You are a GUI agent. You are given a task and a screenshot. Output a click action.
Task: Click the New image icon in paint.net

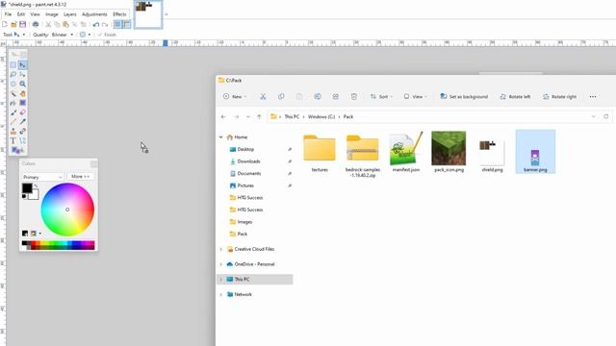coord(5,24)
